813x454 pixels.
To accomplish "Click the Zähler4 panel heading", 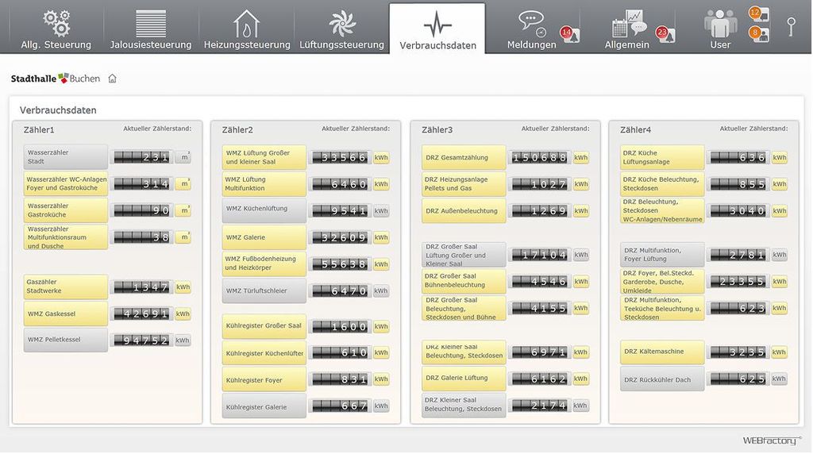I will [x=635, y=129].
